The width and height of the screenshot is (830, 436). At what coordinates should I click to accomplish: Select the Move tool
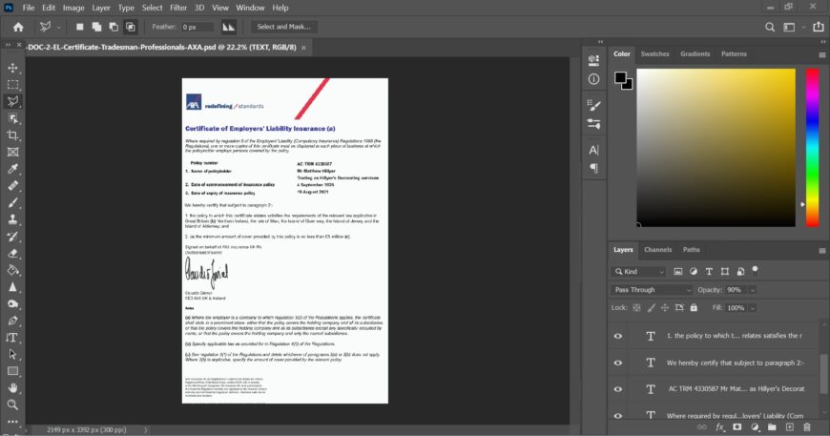pos(12,68)
